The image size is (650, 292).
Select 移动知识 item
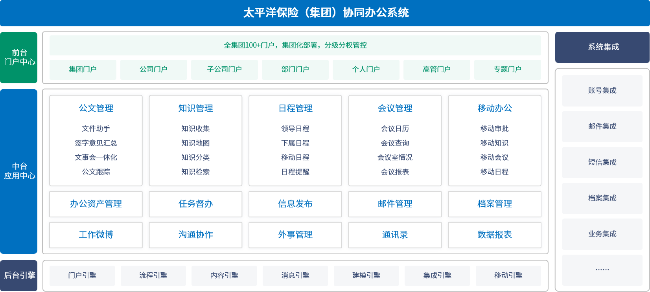pyautogui.click(x=495, y=143)
